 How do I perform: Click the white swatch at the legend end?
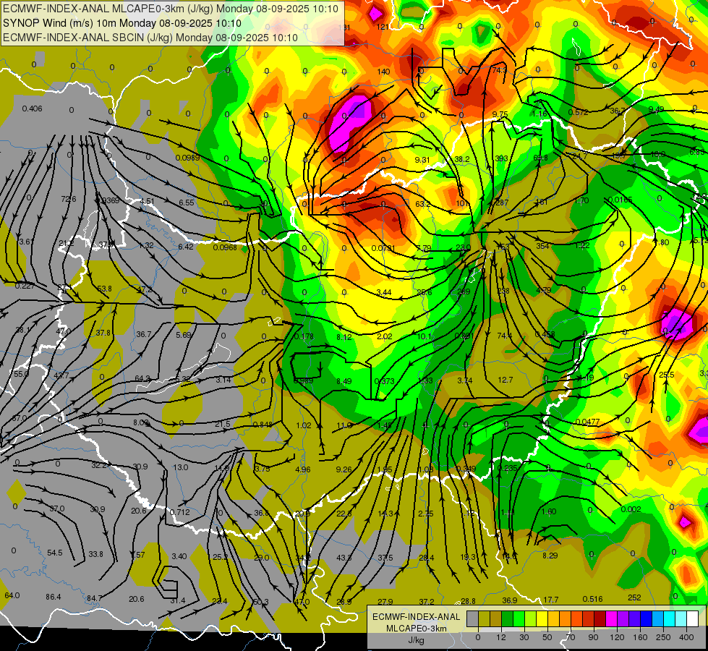coord(693,618)
